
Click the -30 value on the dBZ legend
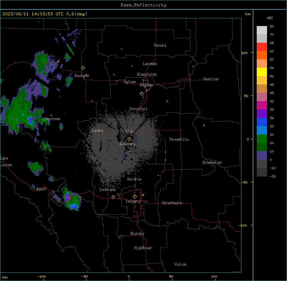coord(273,176)
